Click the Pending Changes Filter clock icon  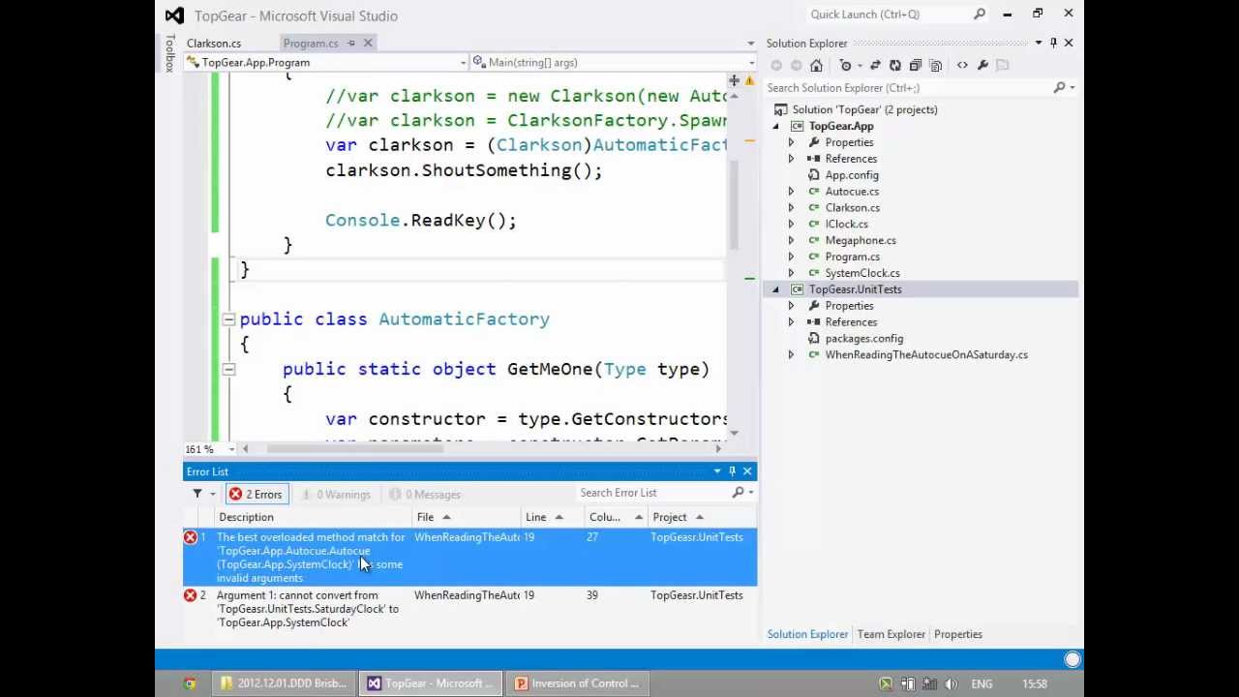coord(846,65)
